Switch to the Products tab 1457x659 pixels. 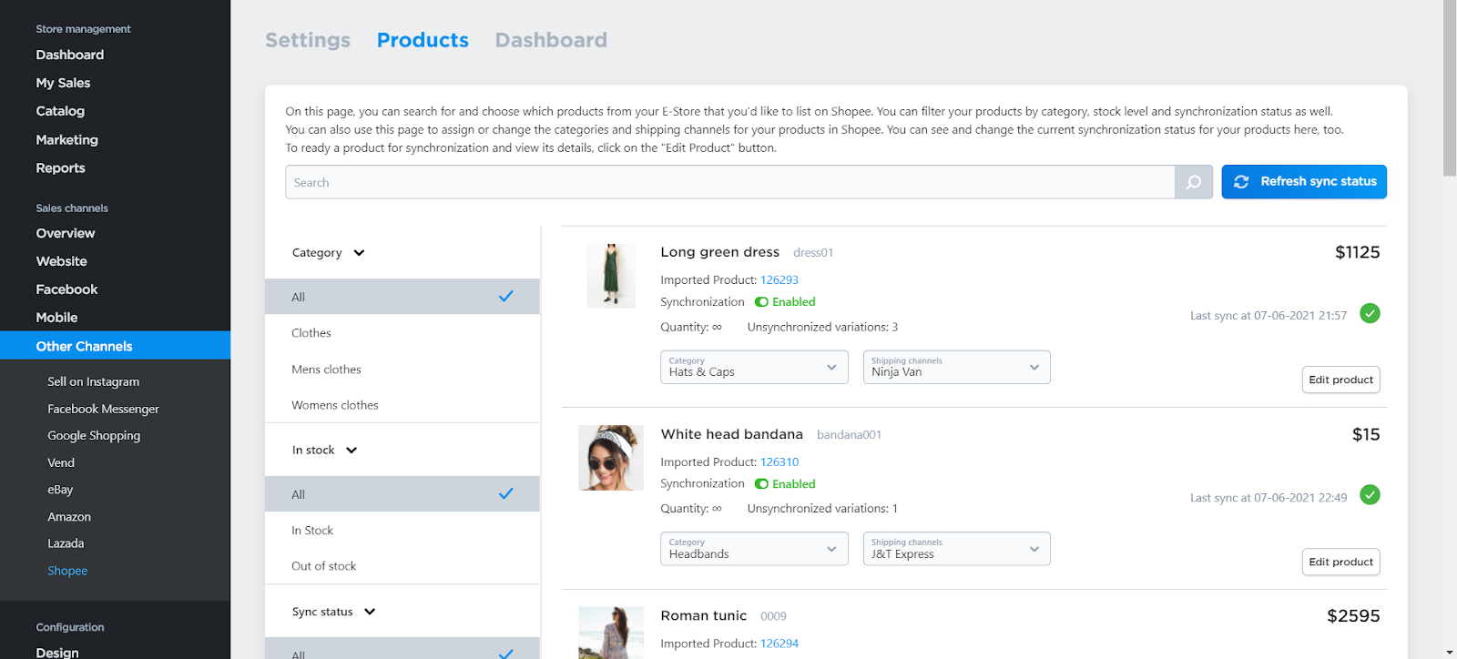point(423,40)
